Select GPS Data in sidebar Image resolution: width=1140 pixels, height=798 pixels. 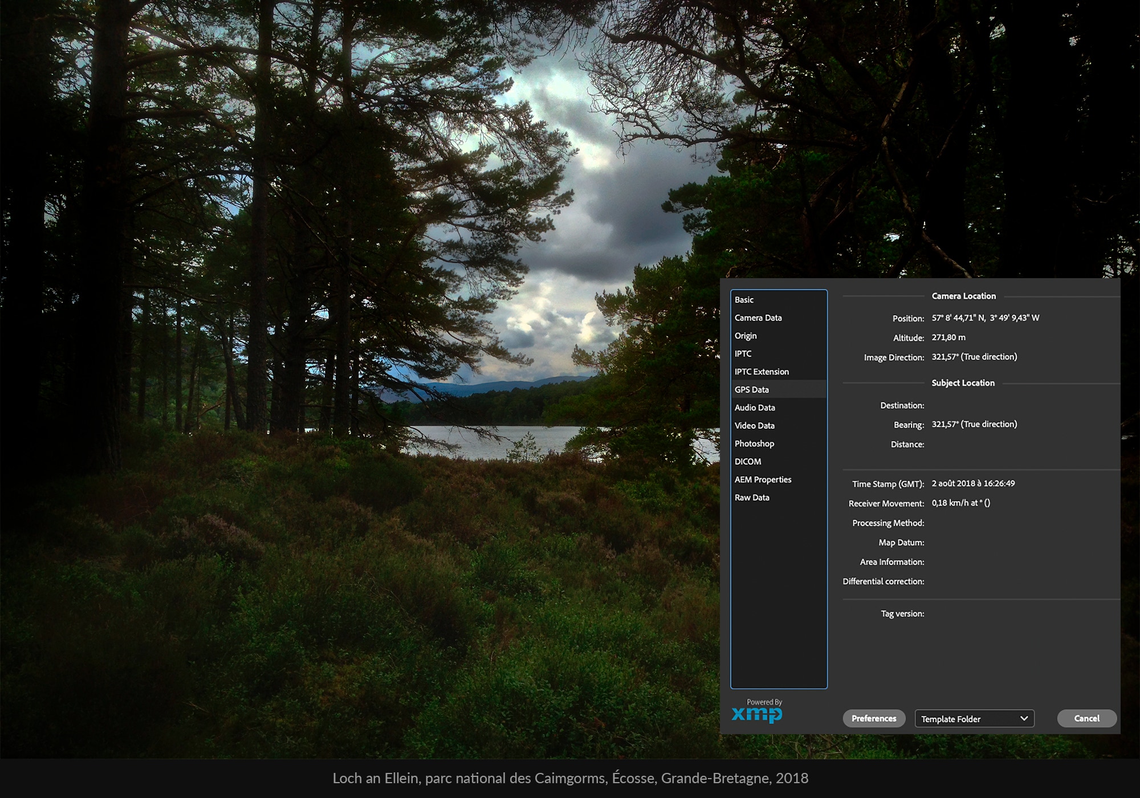tap(751, 390)
